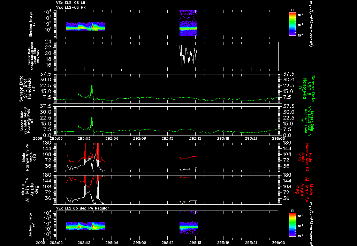
Task: Click the "24" tick of the count rate panel
Action: pos(47,42)
